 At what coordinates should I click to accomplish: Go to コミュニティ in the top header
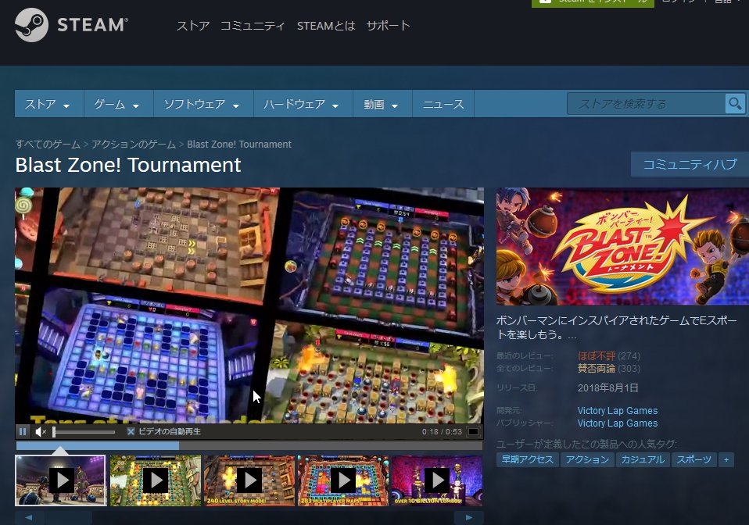coord(253,26)
